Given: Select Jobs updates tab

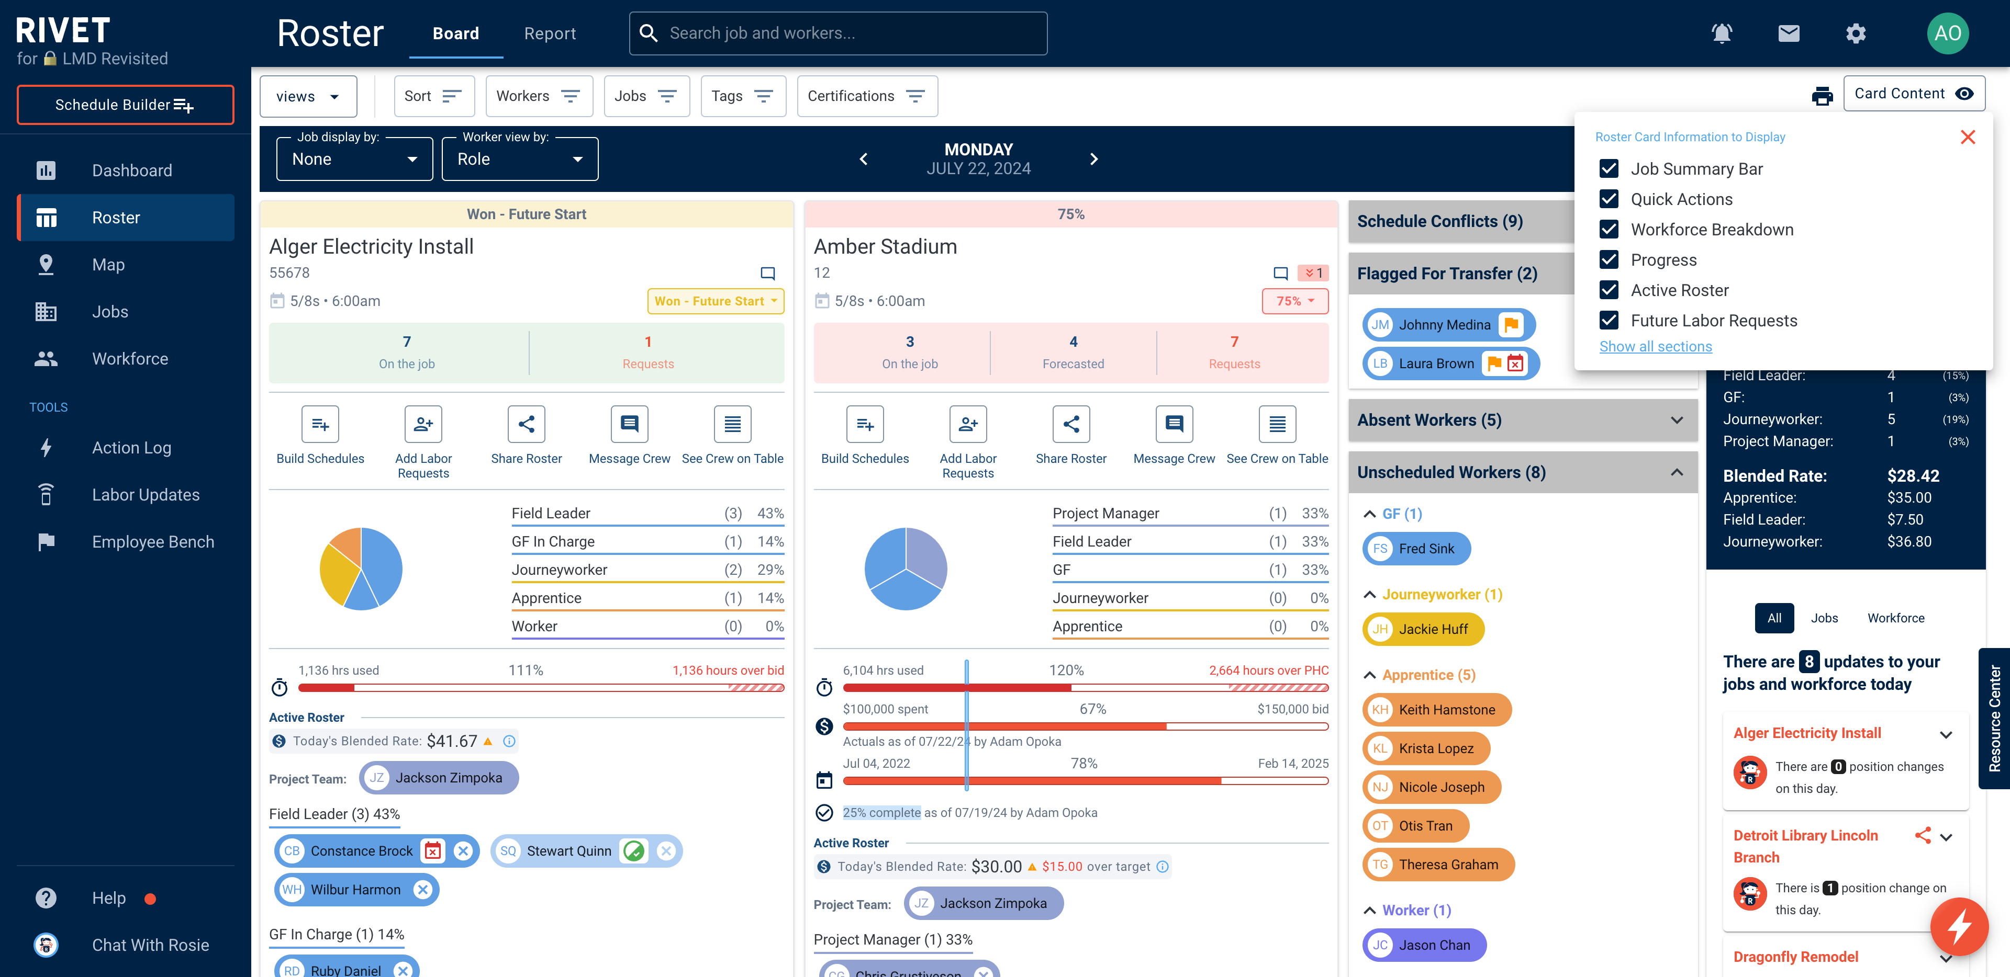Looking at the screenshot, I should coord(1824,618).
